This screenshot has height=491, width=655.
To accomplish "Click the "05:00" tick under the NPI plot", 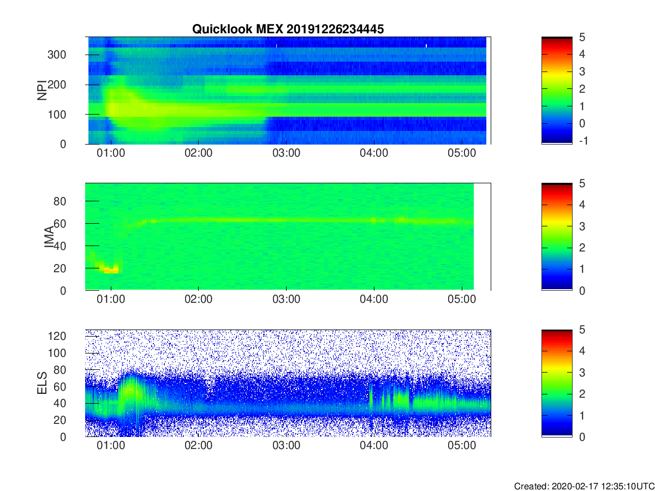I will pyautogui.click(x=462, y=153).
